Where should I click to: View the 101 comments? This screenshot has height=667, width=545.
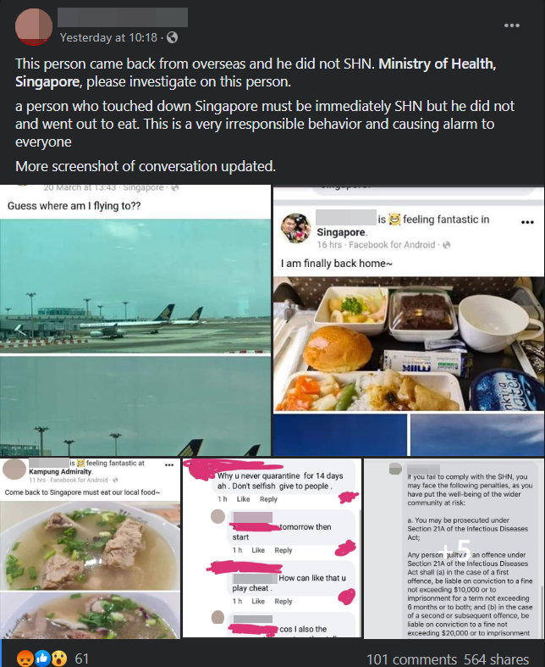click(411, 659)
